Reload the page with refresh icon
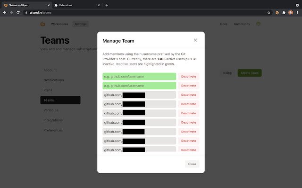The image size is (302, 188). point(18,13)
